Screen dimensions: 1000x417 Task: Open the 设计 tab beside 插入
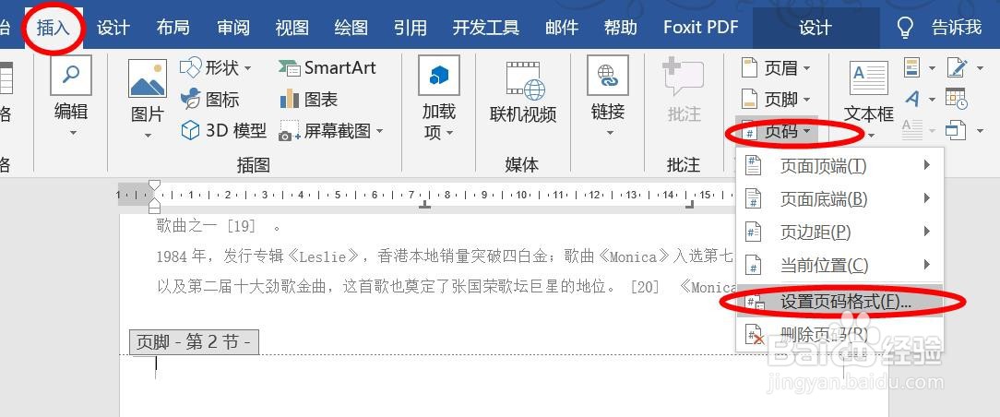(x=113, y=28)
